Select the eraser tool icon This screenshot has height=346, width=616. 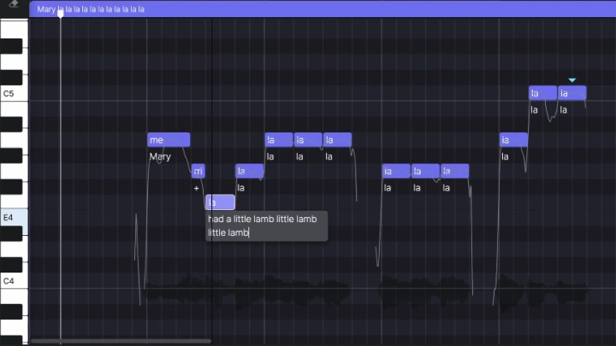pos(14,3)
